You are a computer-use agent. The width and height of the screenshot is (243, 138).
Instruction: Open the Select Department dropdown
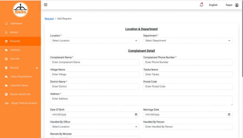(x=188, y=41)
